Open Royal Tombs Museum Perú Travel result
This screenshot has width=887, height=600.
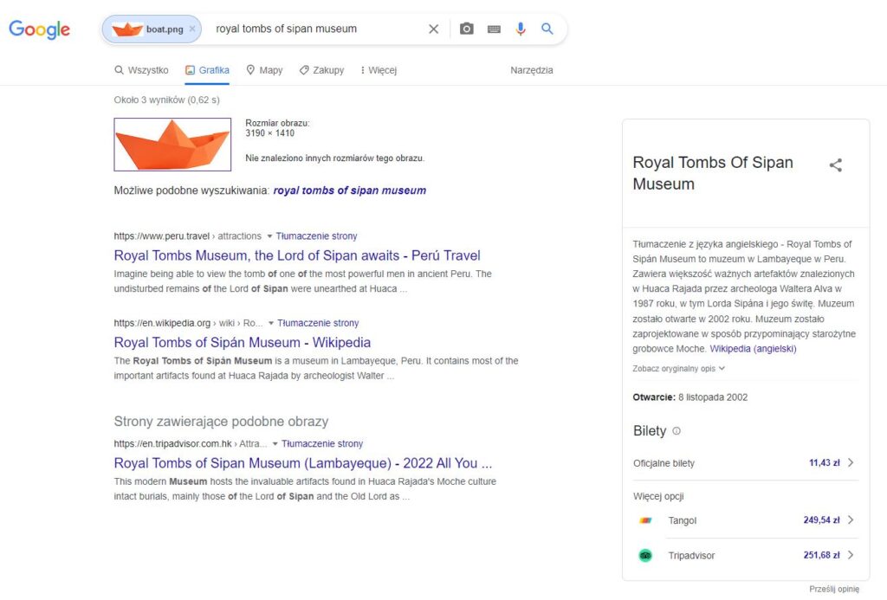(297, 255)
